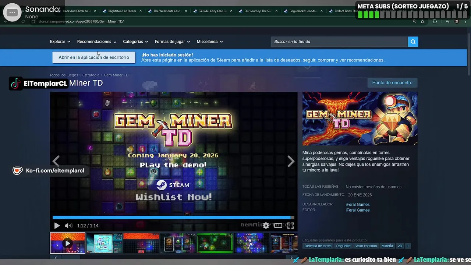The image size is (471, 265).
Task: Advance to next media with right arrow
Action: coord(291,161)
